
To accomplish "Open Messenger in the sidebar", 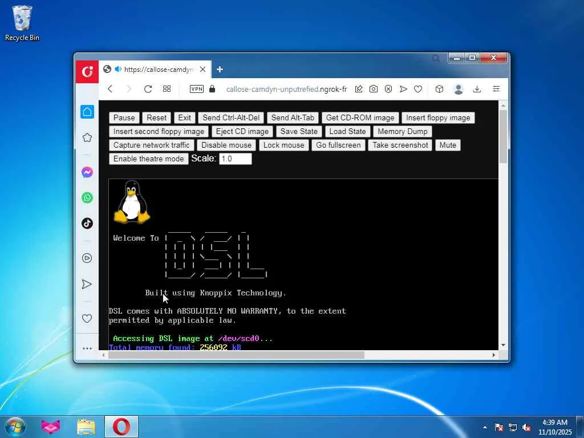I will [x=87, y=172].
